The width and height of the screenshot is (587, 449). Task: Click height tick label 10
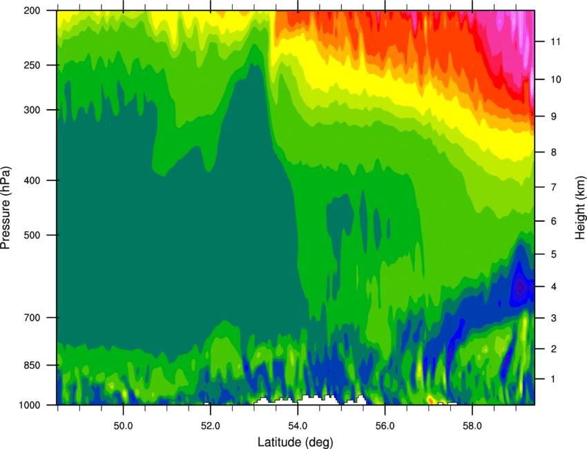point(555,79)
